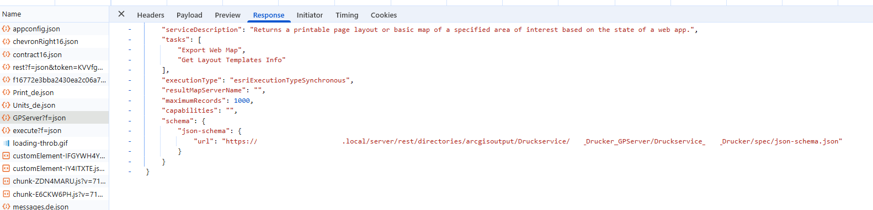Click the JSON icon beside appconfig.json
Image resolution: width=873 pixels, height=210 pixels.
tap(6, 29)
